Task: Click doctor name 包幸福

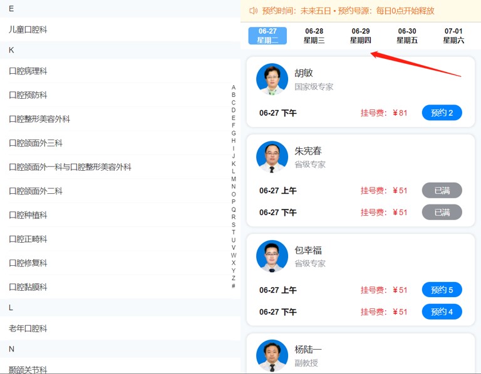Action: [308, 250]
